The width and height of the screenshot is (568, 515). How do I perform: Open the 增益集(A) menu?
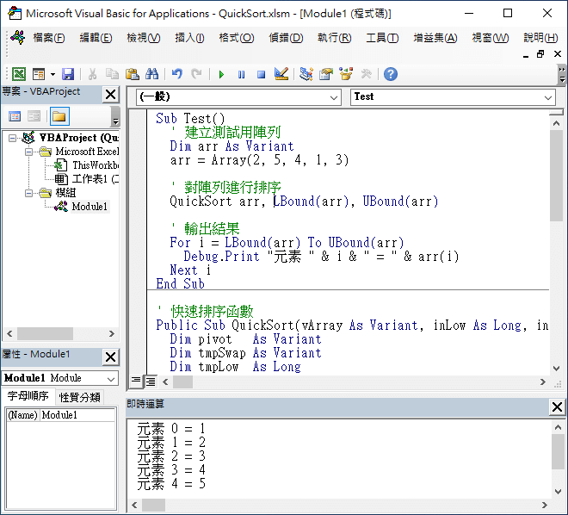pos(435,38)
